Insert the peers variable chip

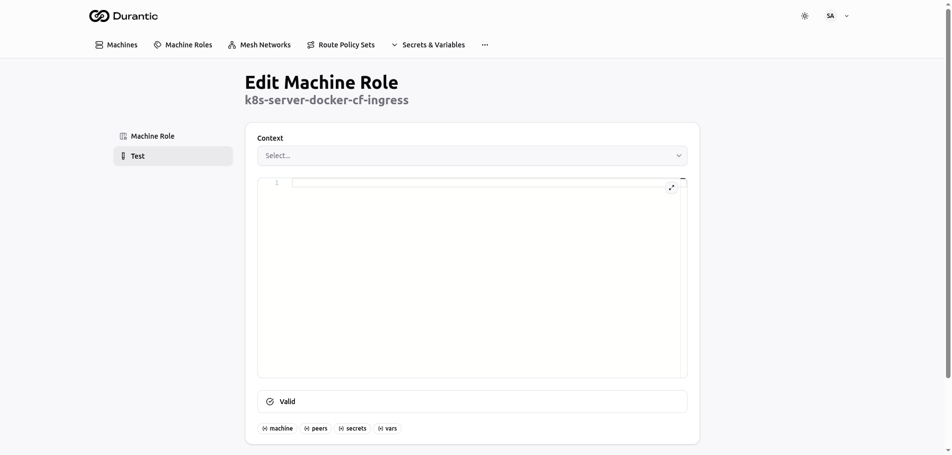tap(315, 429)
